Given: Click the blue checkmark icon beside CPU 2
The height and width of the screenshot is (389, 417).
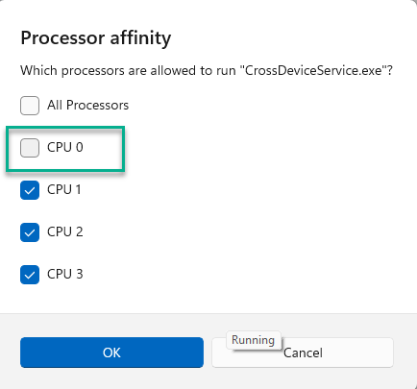Looking at the screenshot, I should [30, 232].
